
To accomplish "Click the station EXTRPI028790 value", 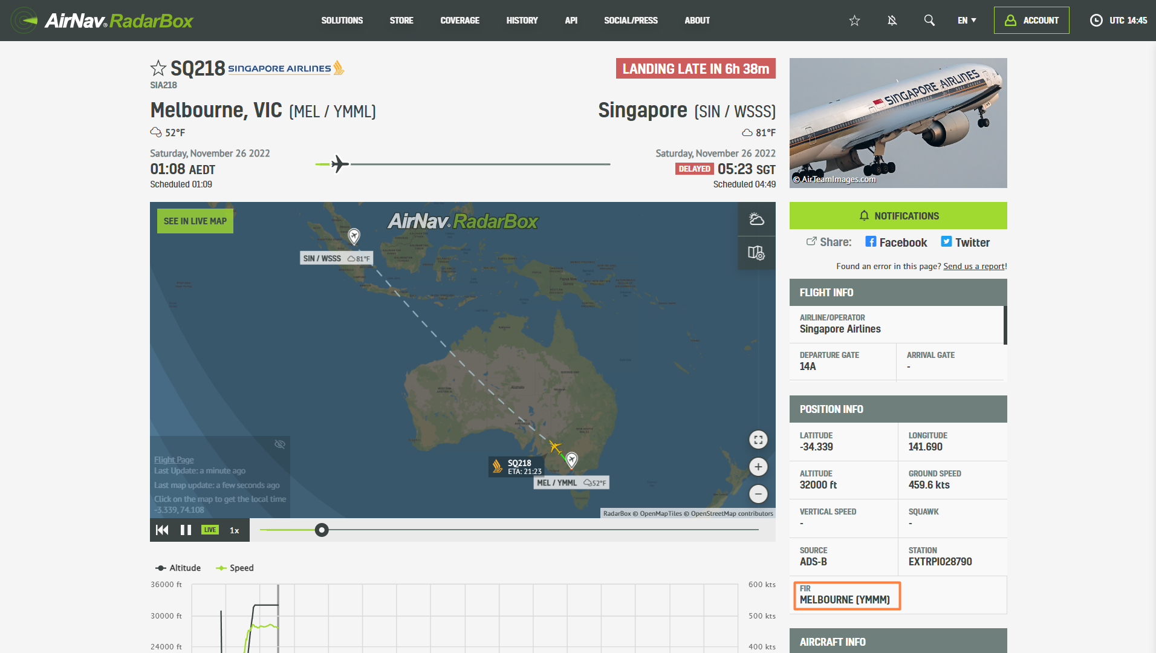I will tap(940, 562).
